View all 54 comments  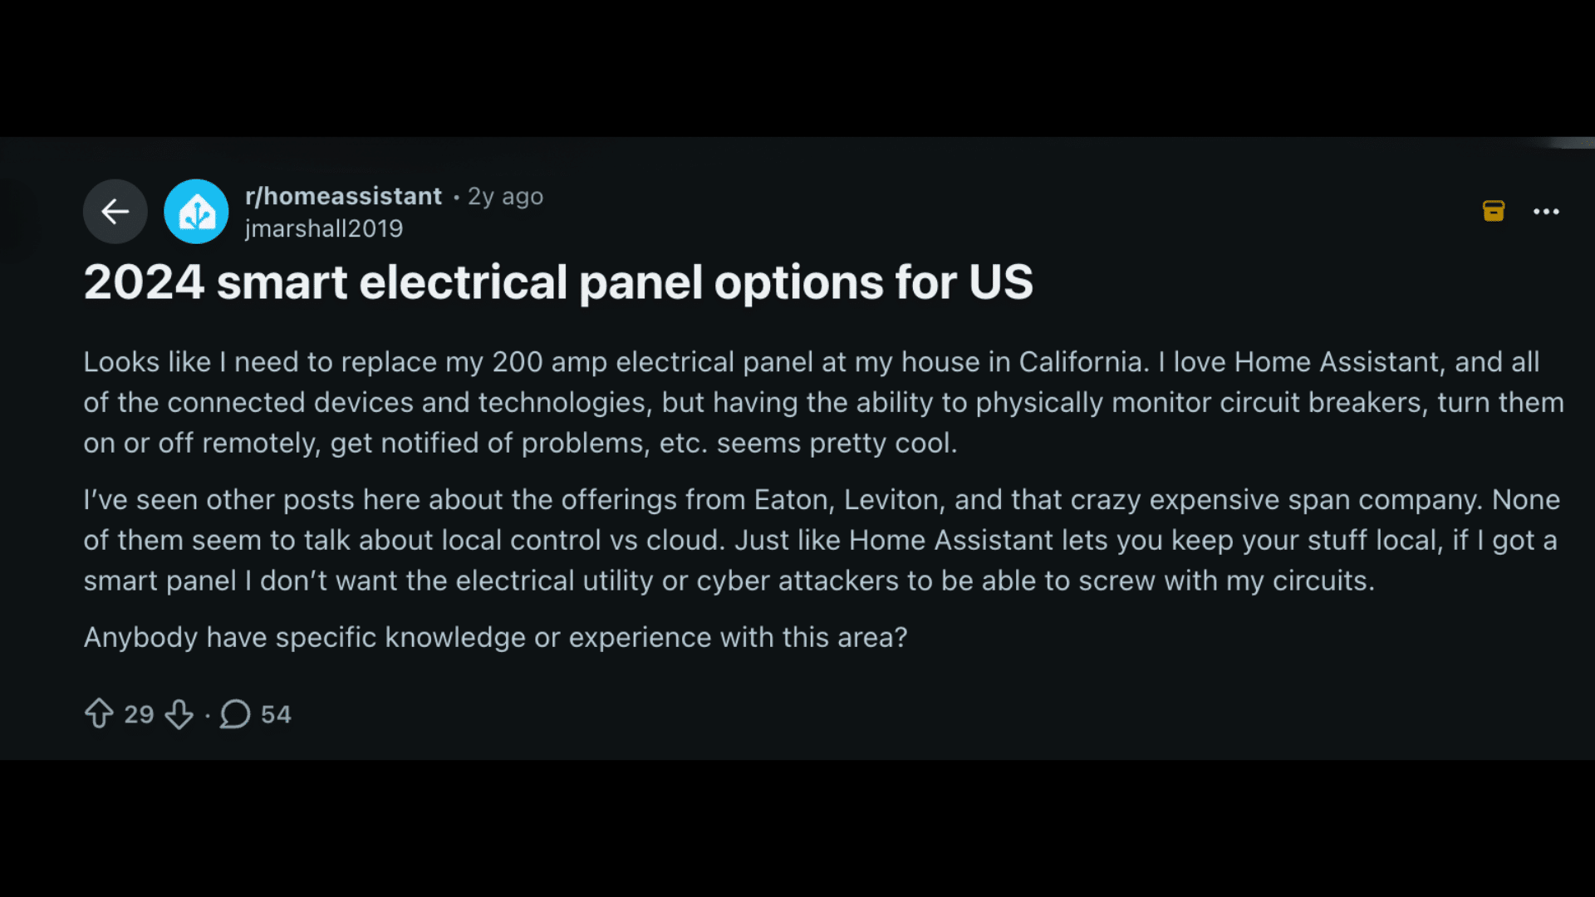[x=275, y=713]
